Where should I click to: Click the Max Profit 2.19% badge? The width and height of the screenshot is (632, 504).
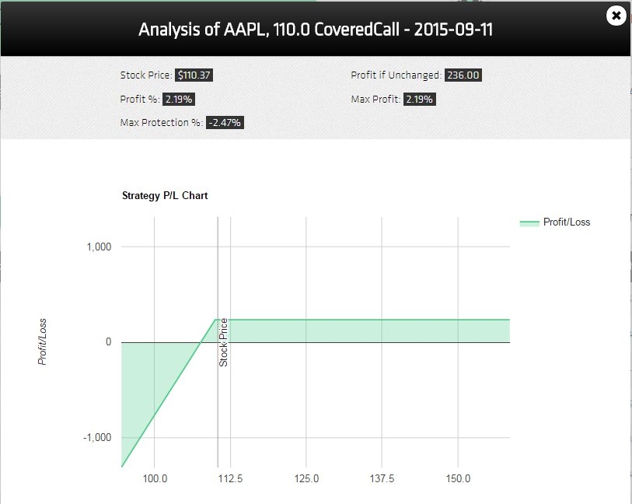point(419,100)
